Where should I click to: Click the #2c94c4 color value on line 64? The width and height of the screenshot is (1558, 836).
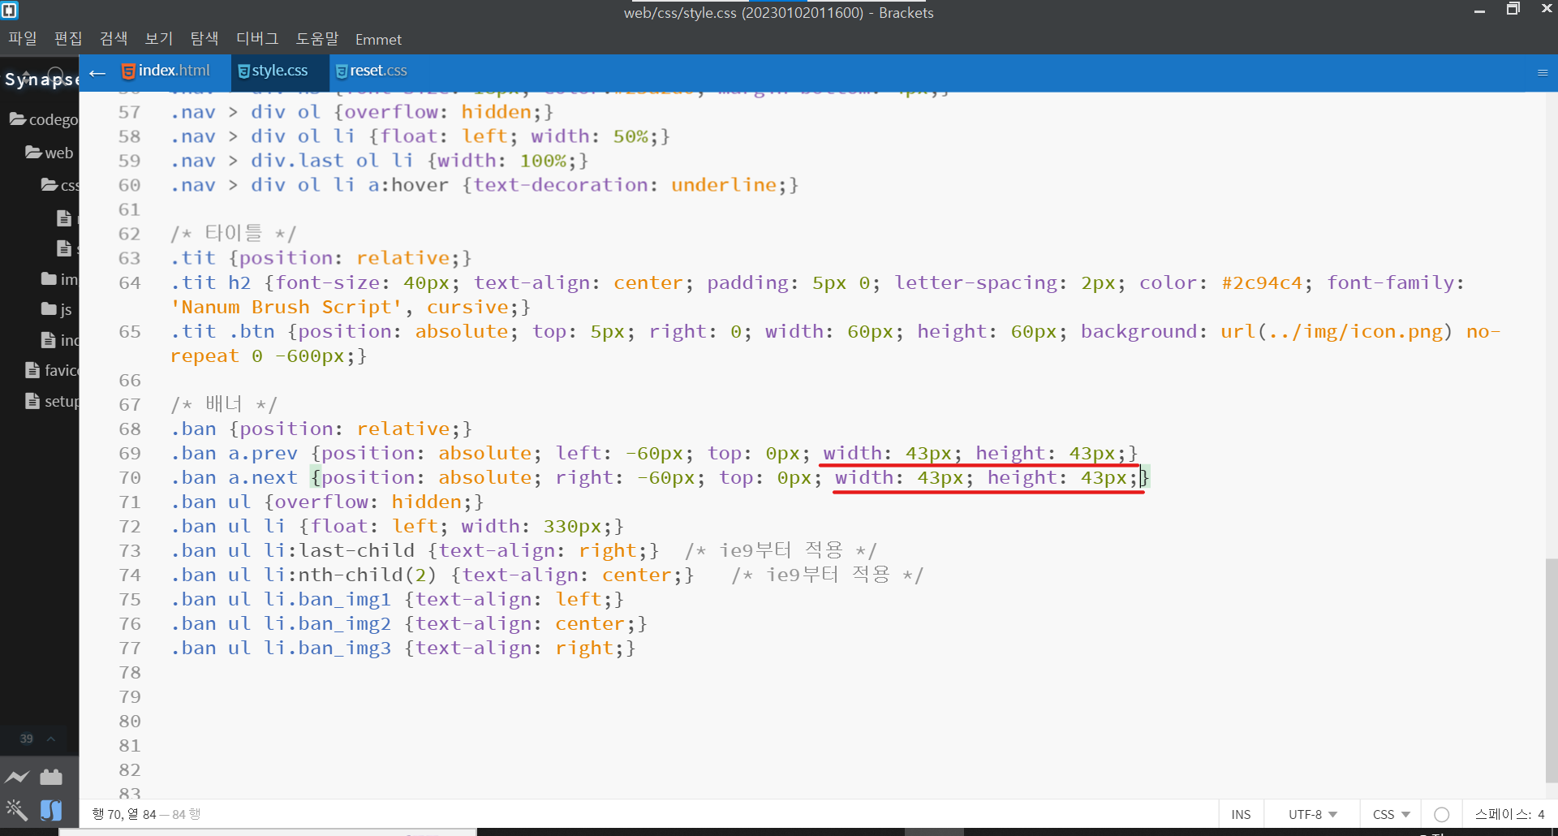pos(1262,282)
